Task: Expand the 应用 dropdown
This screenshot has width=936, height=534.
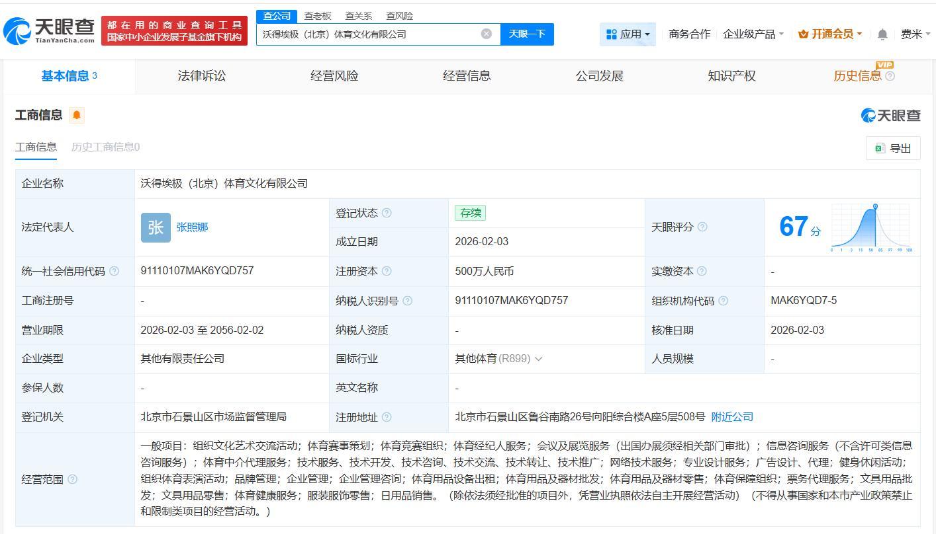Action: (x=628, y=34)
